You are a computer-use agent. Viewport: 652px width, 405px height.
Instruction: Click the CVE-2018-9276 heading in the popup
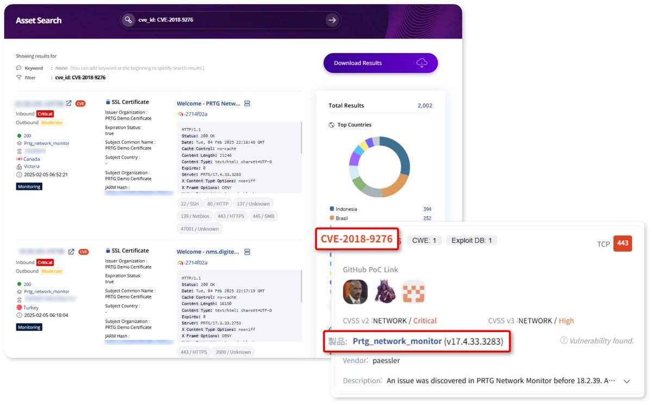point(356,239)
